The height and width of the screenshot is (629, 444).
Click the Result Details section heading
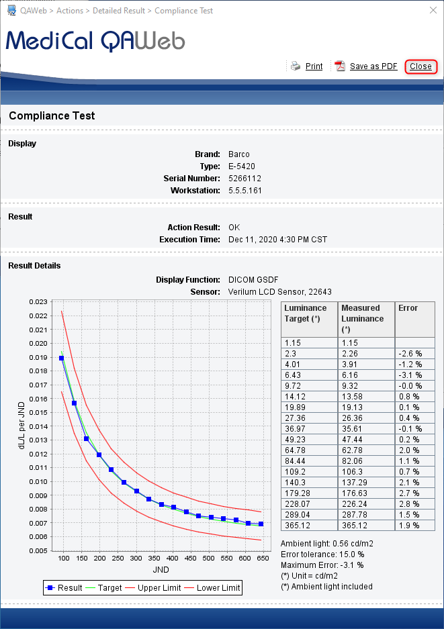(34, 266)
